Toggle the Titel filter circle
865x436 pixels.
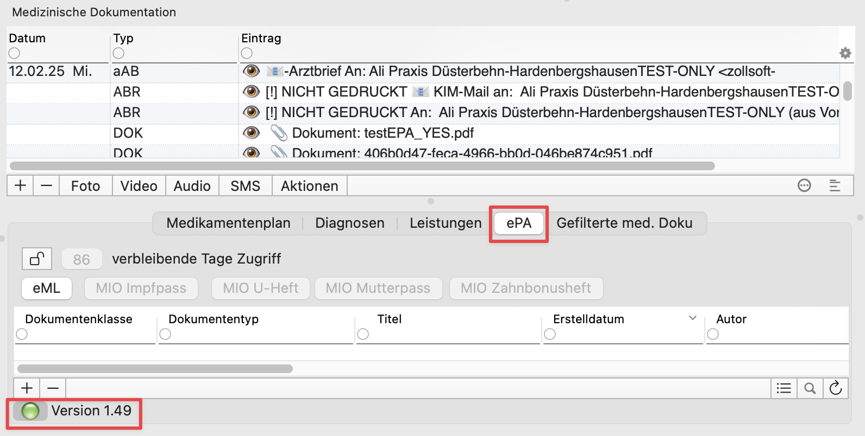click(x=363, y=334)
